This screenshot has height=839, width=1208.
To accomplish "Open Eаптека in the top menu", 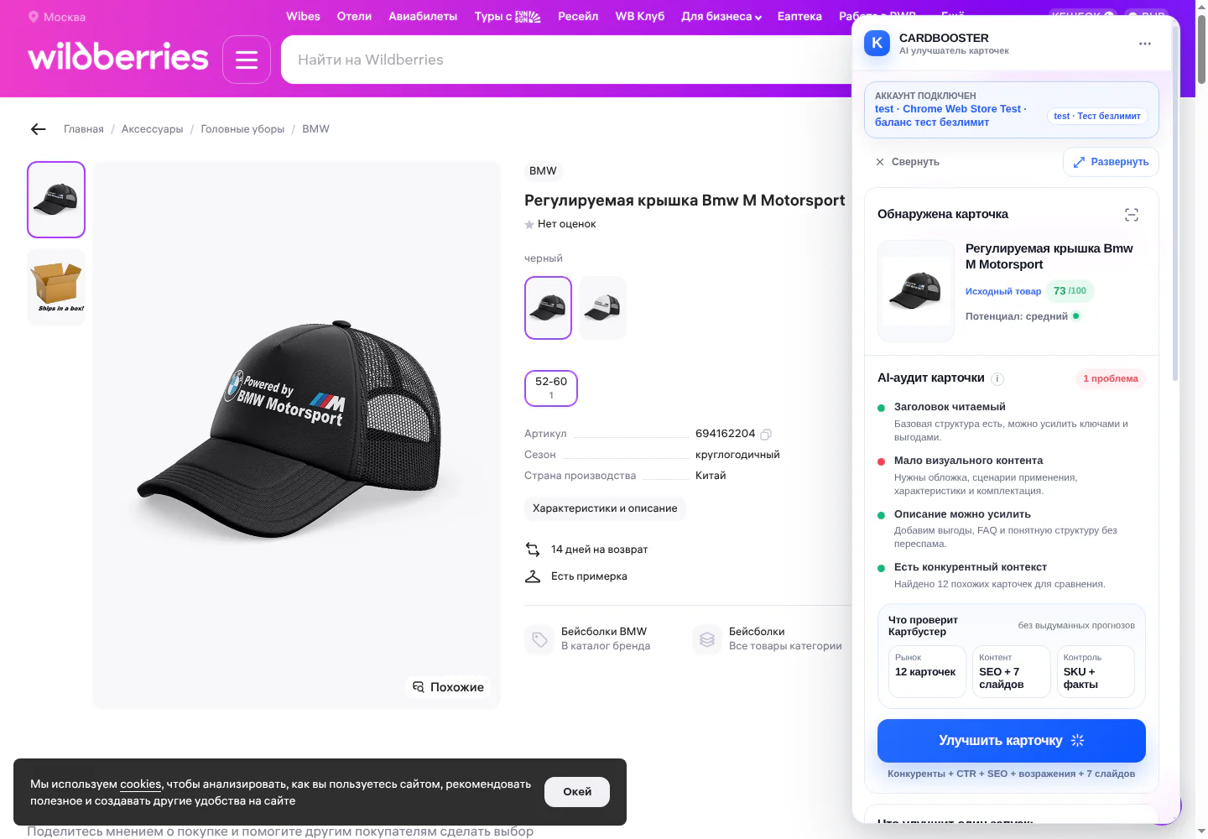I will tap(799, 17).
